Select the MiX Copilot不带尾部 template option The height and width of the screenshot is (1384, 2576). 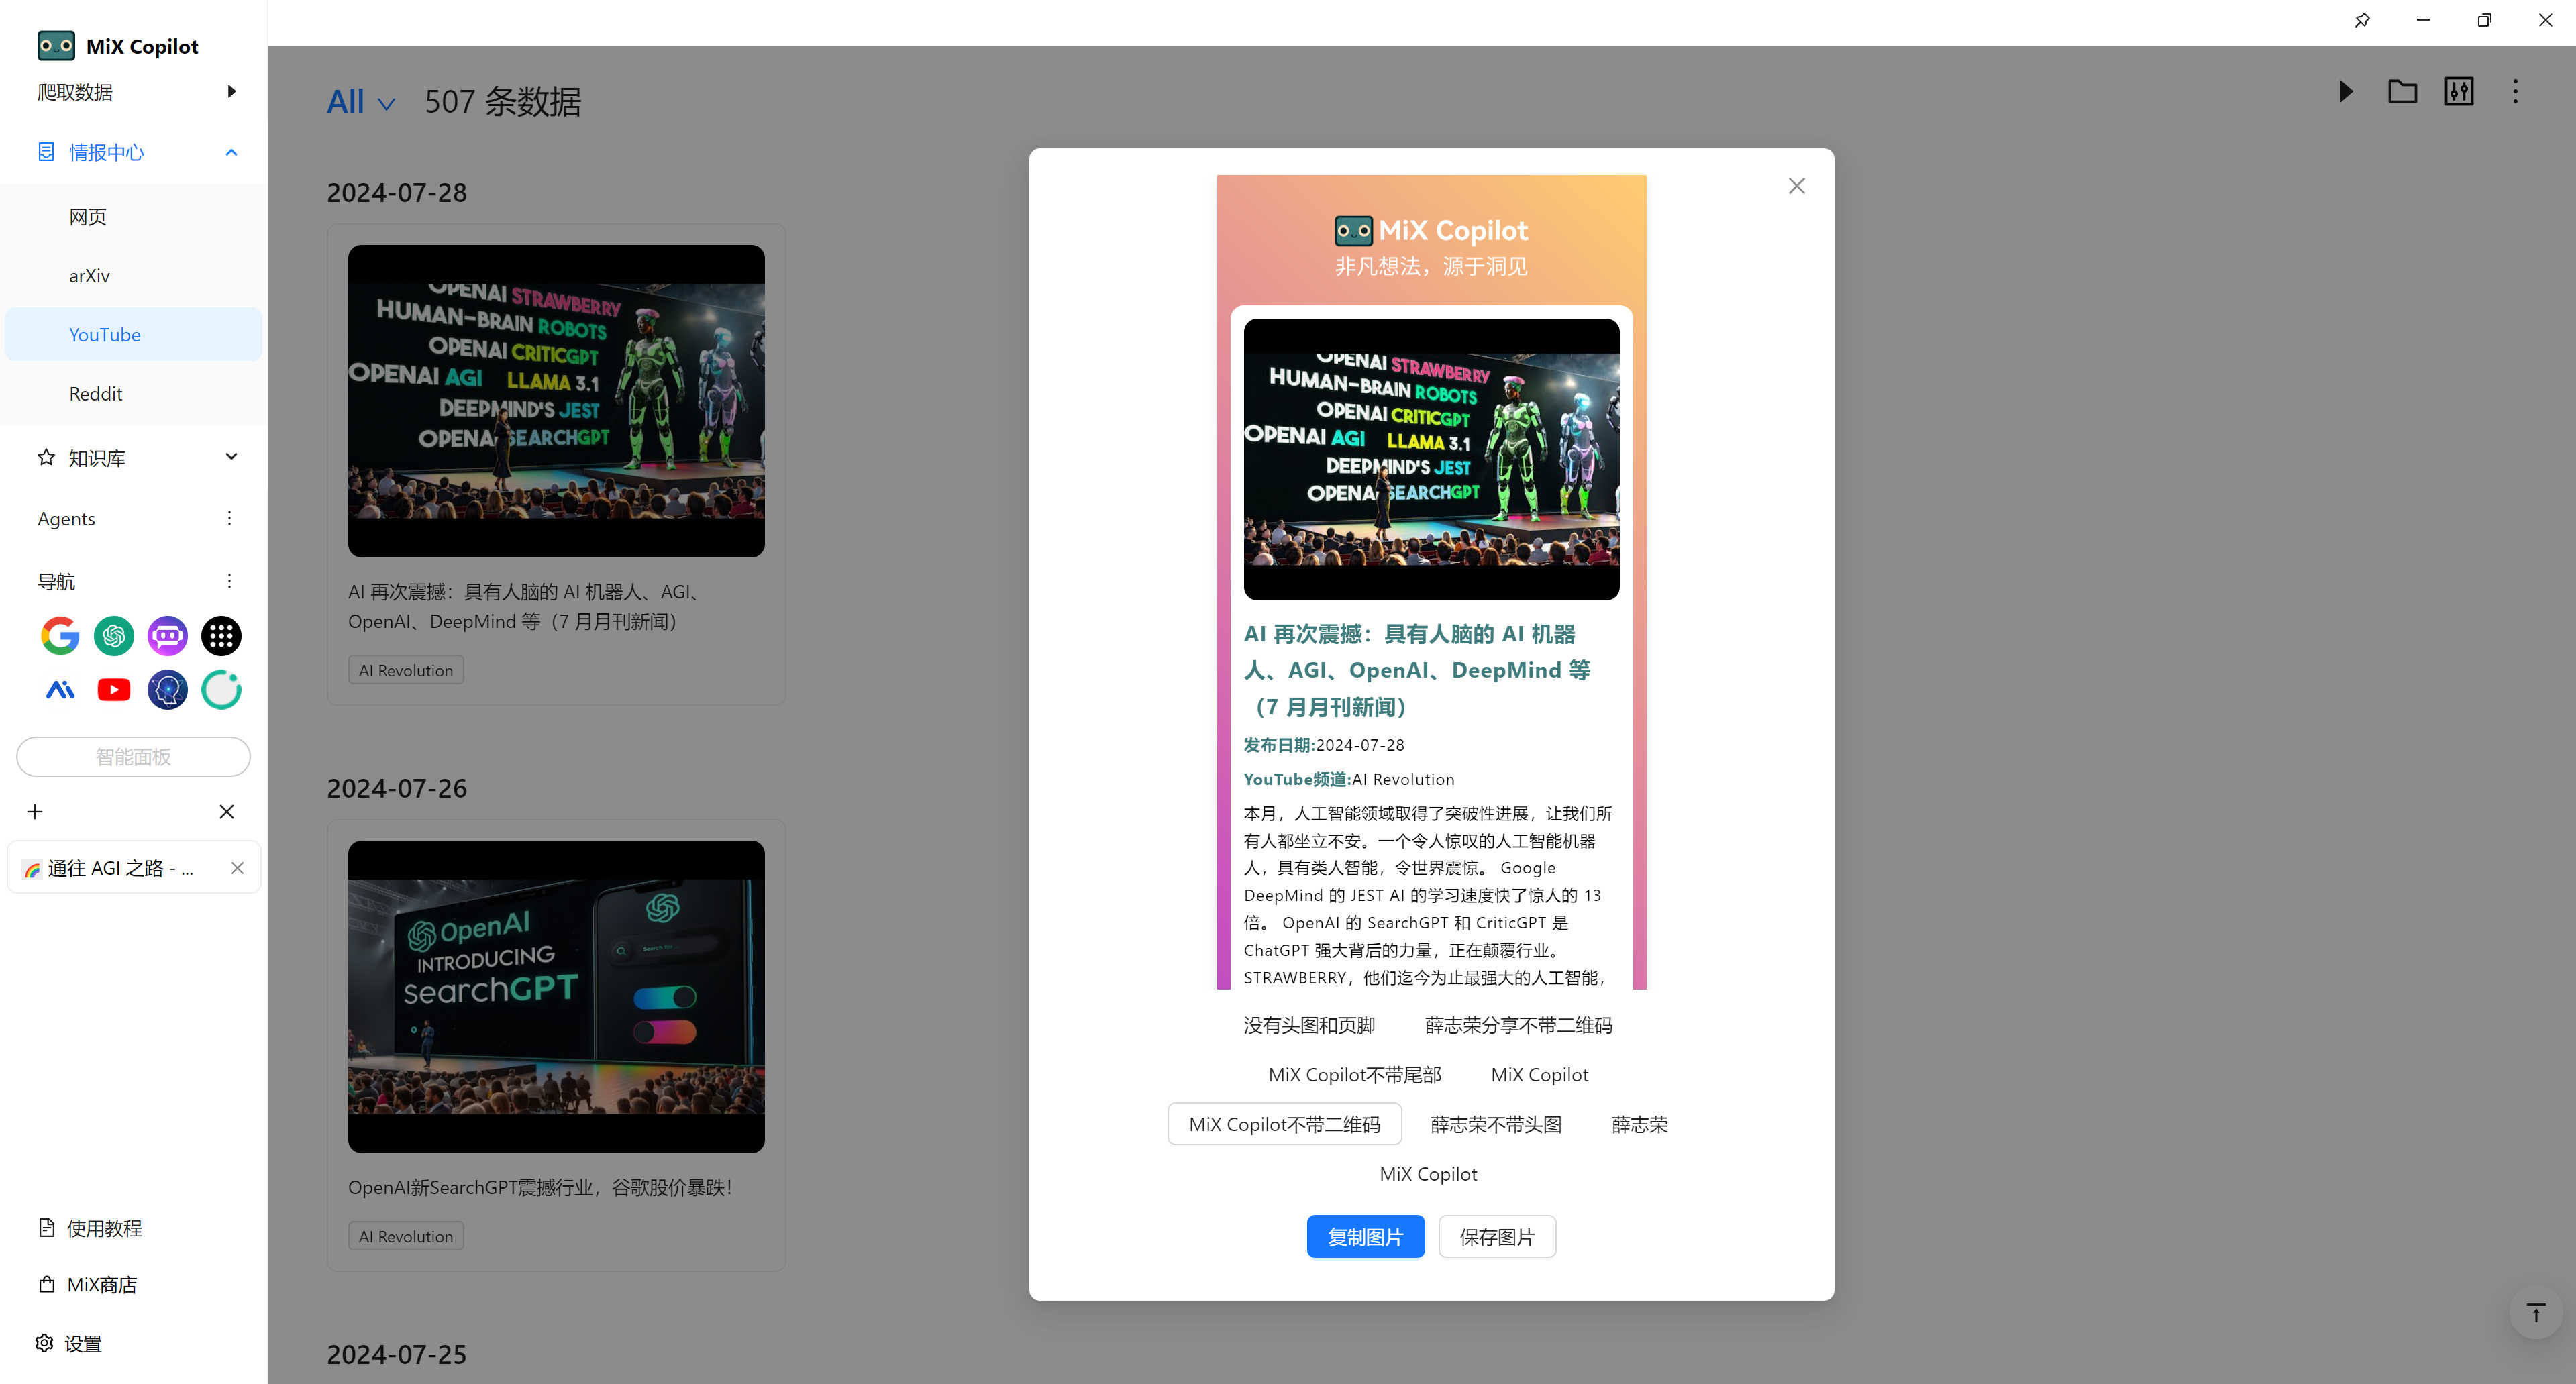[x=1354, y=1075]
